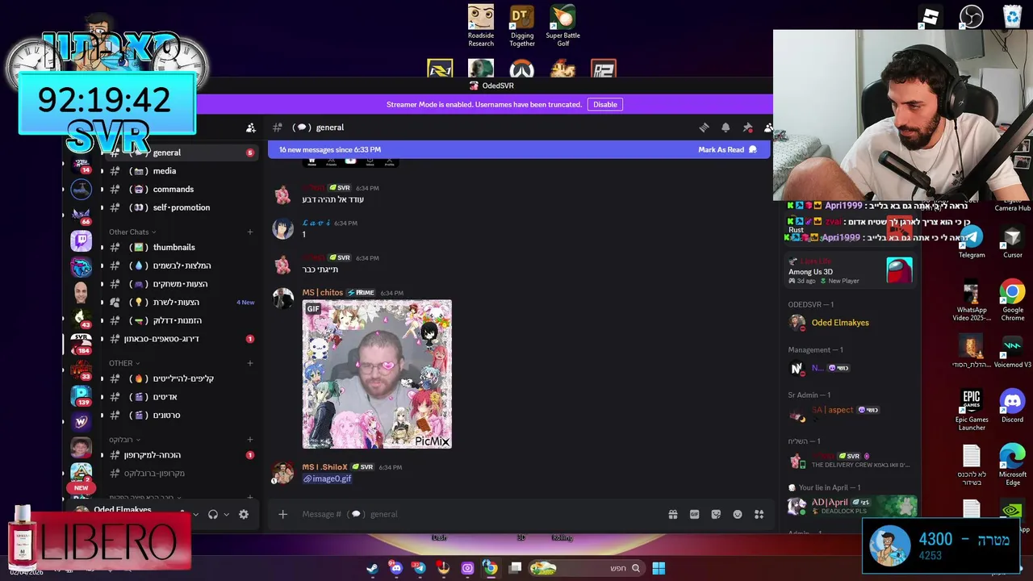Image resolution: width=1033 pixels, height=581 pixels.
Task: Show pinned messages in general channel
Action: [747, 127]
